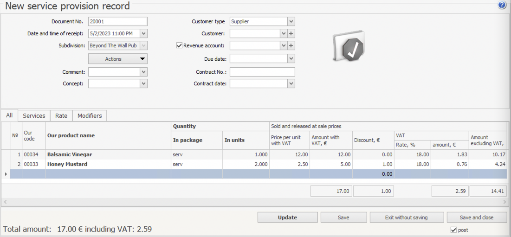
Task: Click the row indicator arrow of empty row
Action: pos(6,174)
